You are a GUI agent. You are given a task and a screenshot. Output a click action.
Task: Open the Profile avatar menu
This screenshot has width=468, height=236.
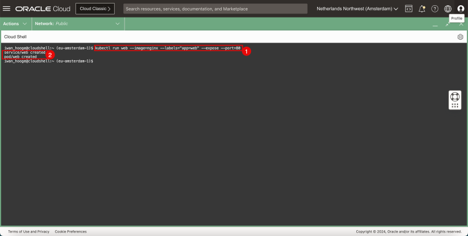[x=460, y=9]
